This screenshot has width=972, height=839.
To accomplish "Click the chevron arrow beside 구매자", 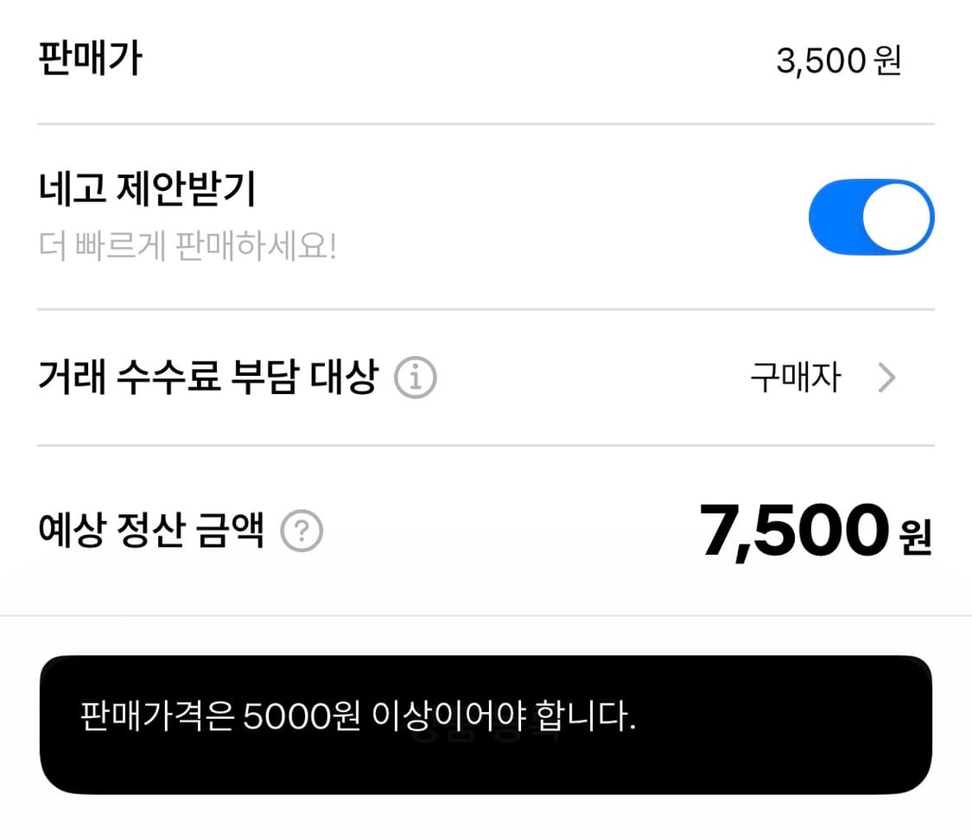I will click(x=886, y=377).
